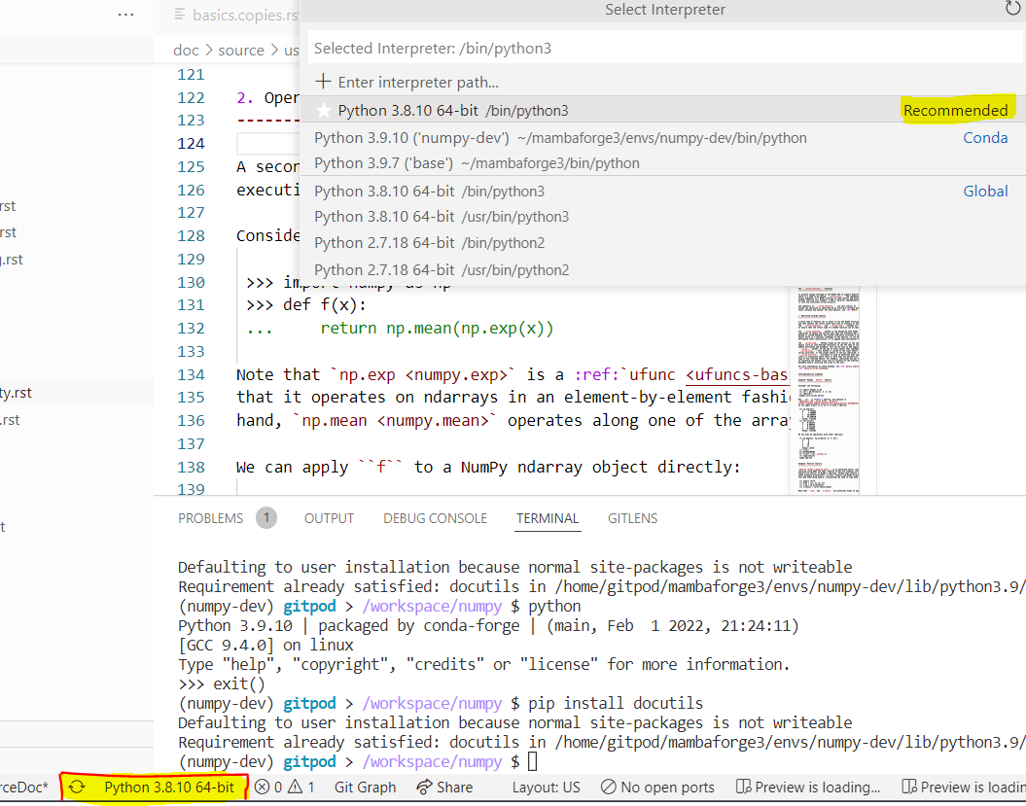This screenshot has height=806, width=1026.
Task: Select Global Python 3.8.10 /bin/python3 entry
Action: coord(663,191)
